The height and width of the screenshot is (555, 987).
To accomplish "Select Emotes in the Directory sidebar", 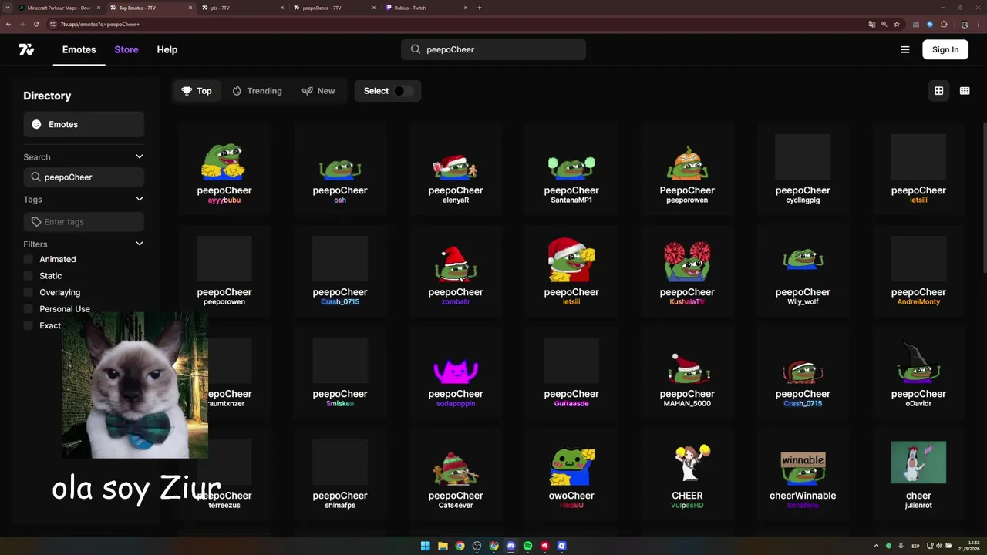I will pos(83,124).
